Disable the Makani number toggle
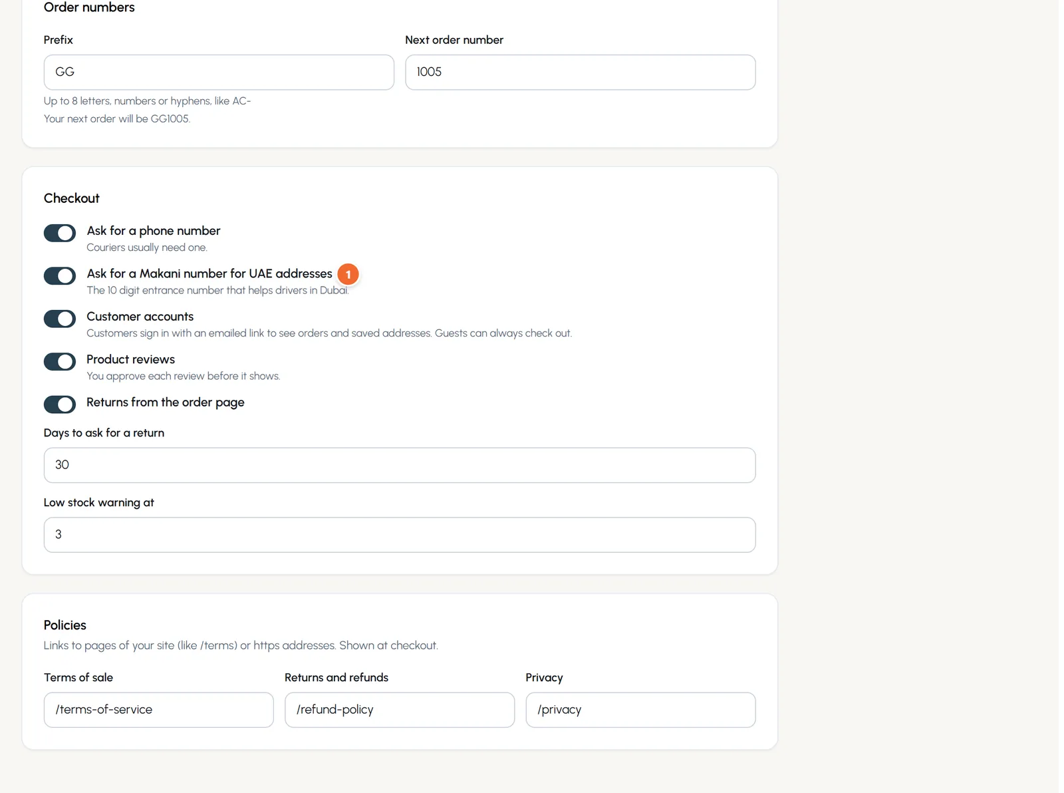Image resolution: width=1064 pixels, height=793 pixels. point(60,276)
